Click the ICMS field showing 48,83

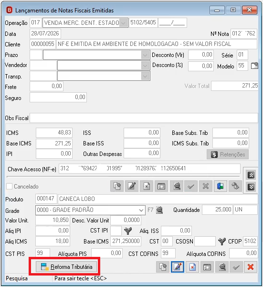coord(54,132)
